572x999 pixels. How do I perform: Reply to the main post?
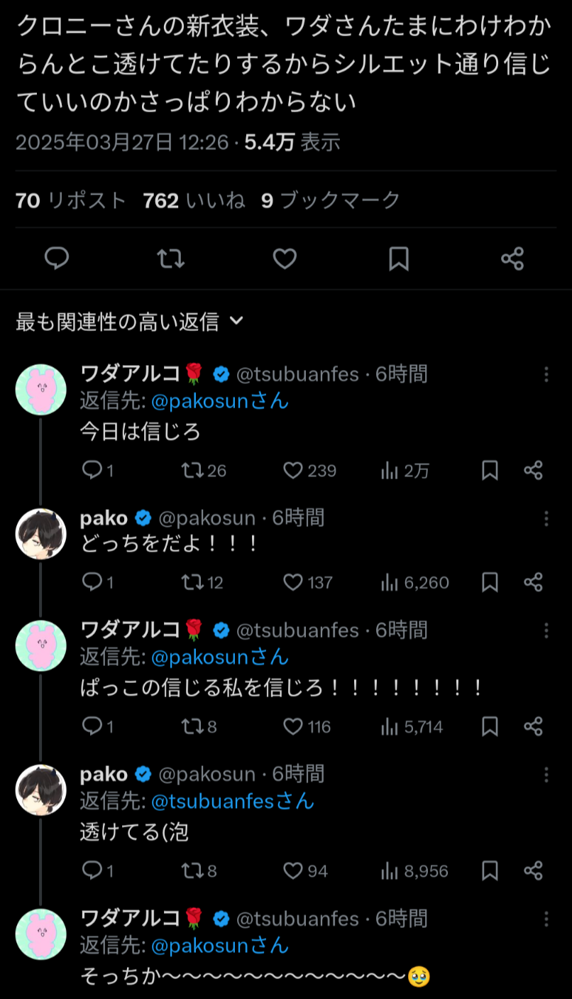click(x=57, y=259)
